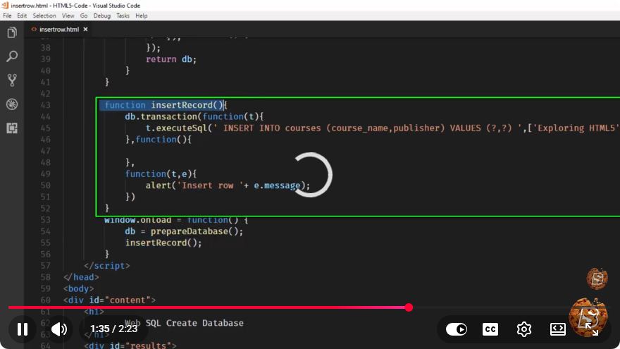Open the File menu
Viewport: 620px width, 349px height.
tap(7, 16)
